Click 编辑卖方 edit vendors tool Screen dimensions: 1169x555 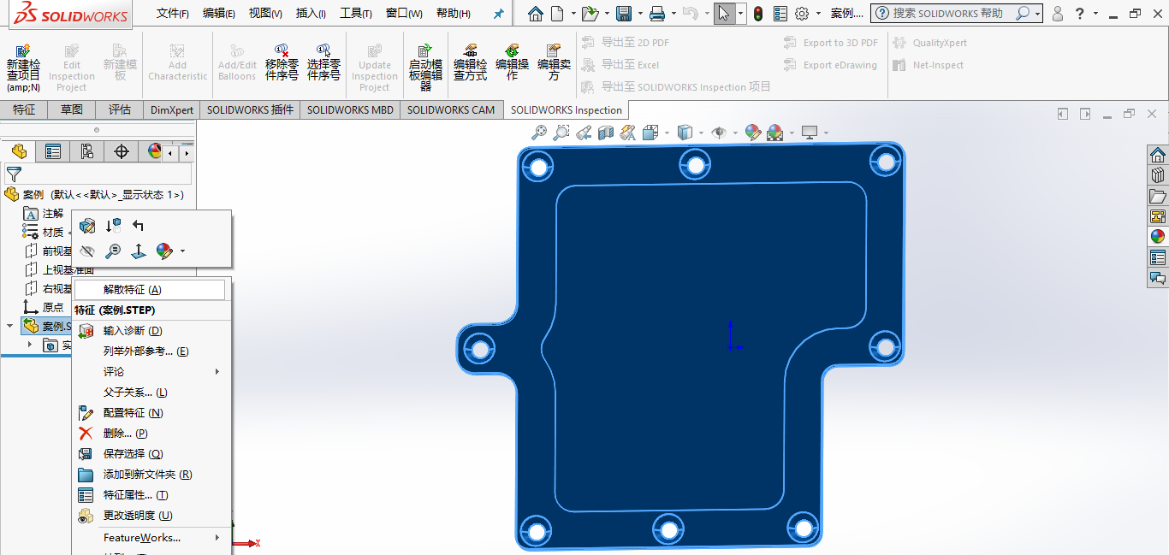[x=554, y=63]
